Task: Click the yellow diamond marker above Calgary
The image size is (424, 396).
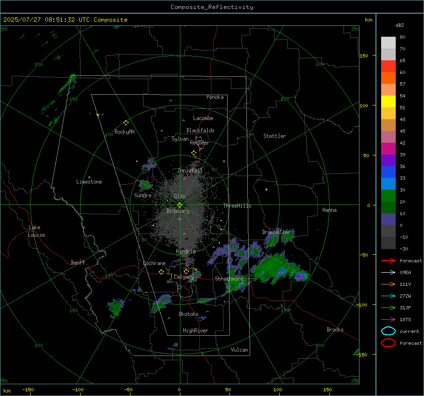Action: (186, 271)
